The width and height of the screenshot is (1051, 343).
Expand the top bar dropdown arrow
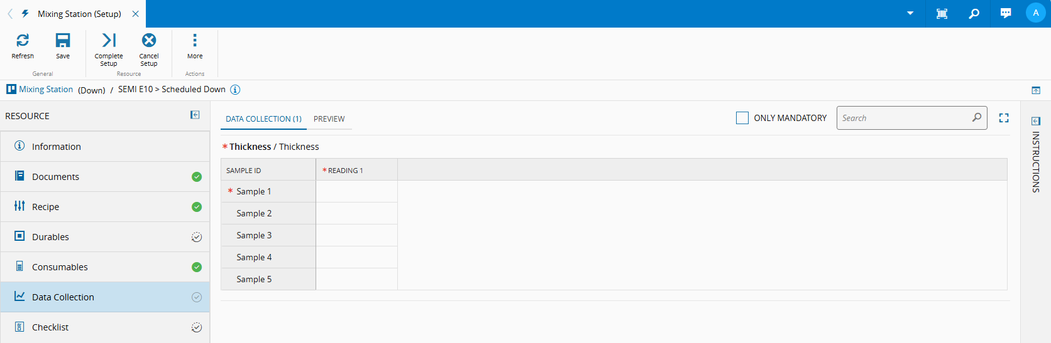[910, 14]
